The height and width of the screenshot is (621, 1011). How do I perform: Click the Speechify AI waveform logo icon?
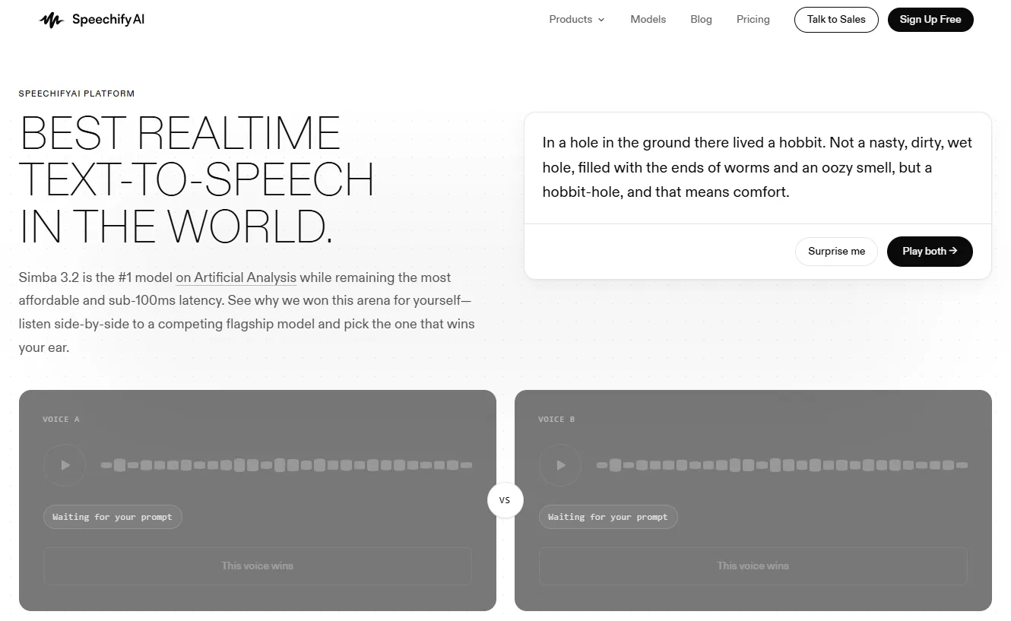[x=51, y=20]
